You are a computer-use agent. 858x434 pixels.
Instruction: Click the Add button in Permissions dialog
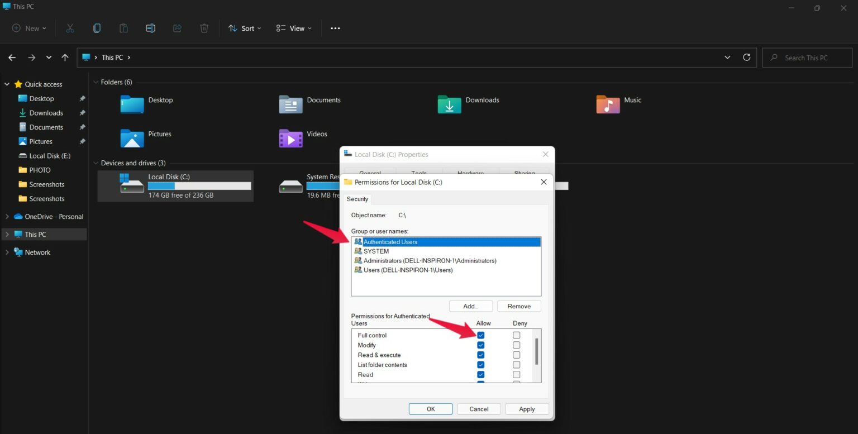(x=470, y=306)
